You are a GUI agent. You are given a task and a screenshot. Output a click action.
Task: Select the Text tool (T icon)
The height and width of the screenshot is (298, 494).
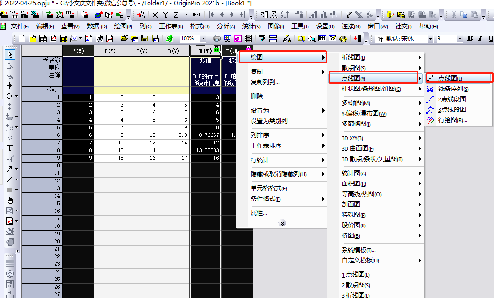[x=9, y=148]
